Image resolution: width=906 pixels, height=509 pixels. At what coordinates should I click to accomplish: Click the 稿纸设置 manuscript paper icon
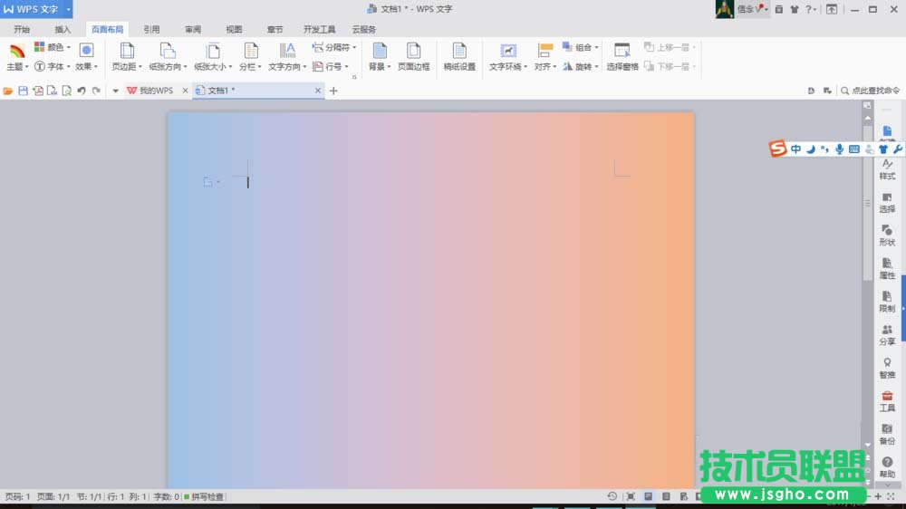coord(459,56)
